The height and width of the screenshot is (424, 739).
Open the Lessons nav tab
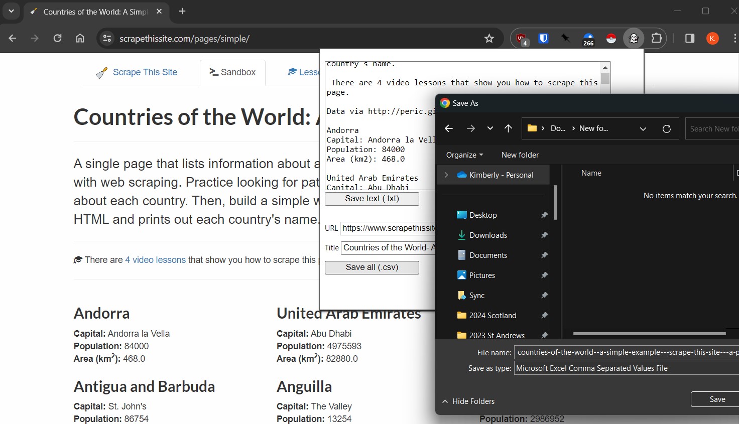point(303,72)
